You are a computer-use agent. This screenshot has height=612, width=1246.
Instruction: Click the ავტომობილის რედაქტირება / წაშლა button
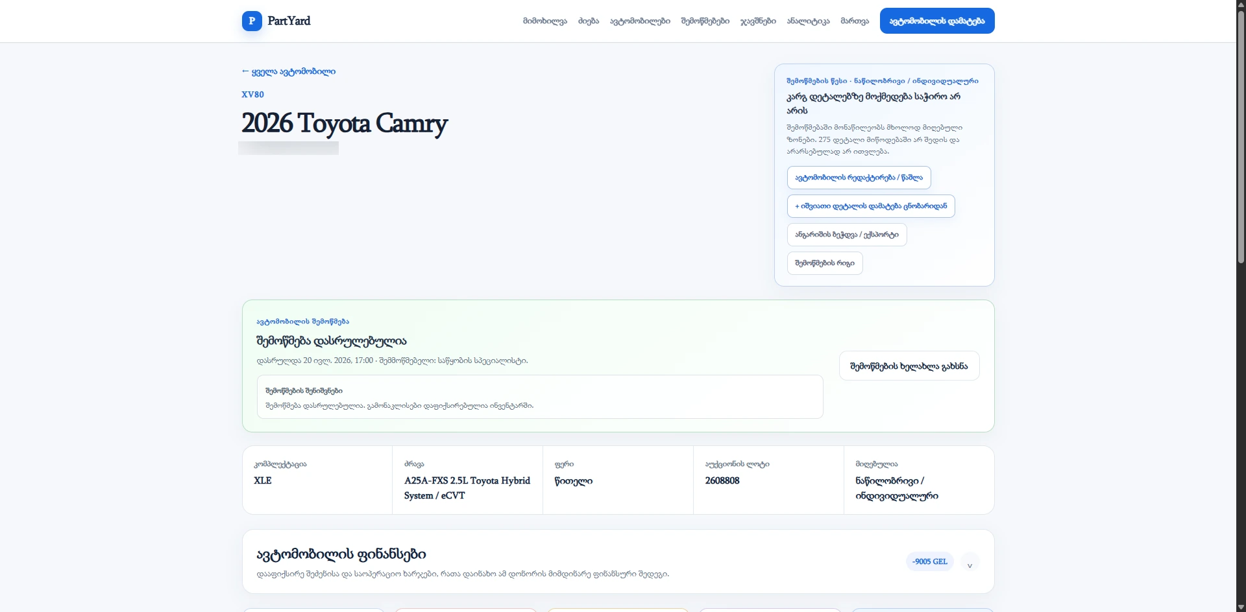click(x=859, y=178)
